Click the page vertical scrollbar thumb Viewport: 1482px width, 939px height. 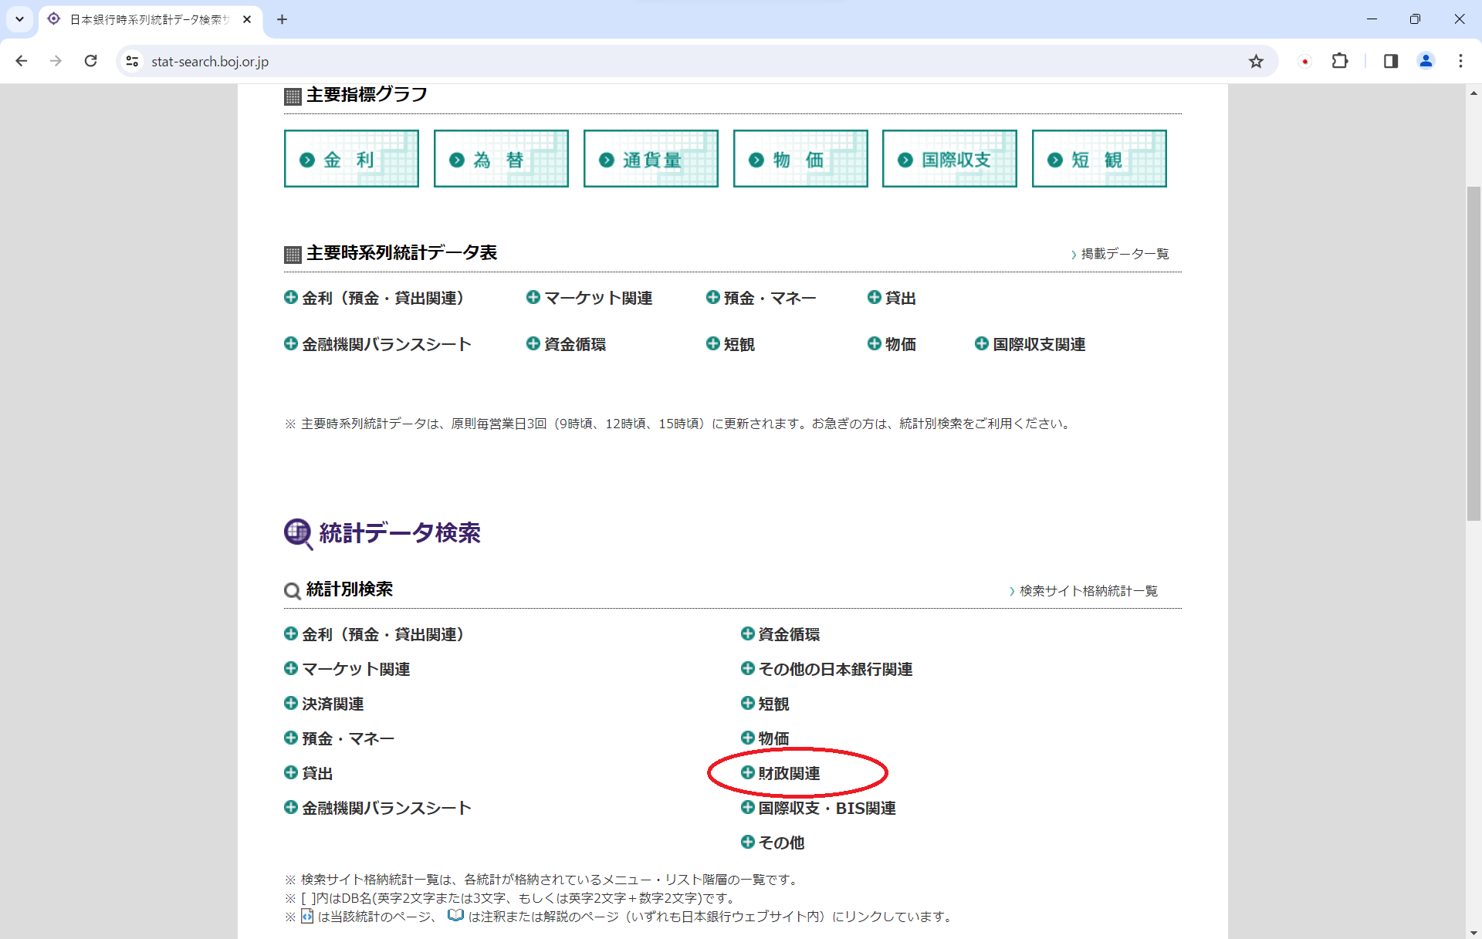(x=1474, y=353)
